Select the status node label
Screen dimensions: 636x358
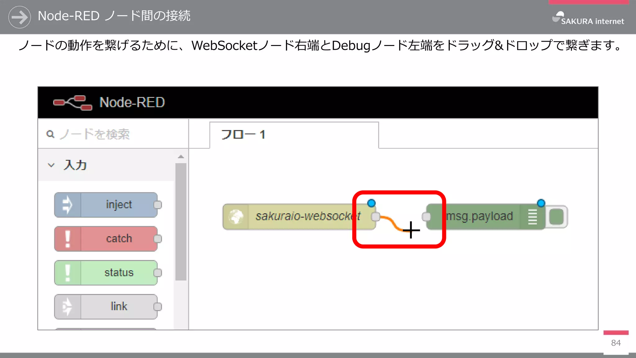(119, 273)
